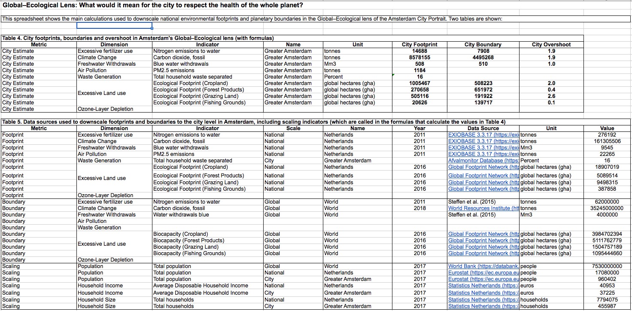Viewport: 632px width, 311px height.
Task: Click the blue selection handle of the active cell
Action: pos(152,28)
